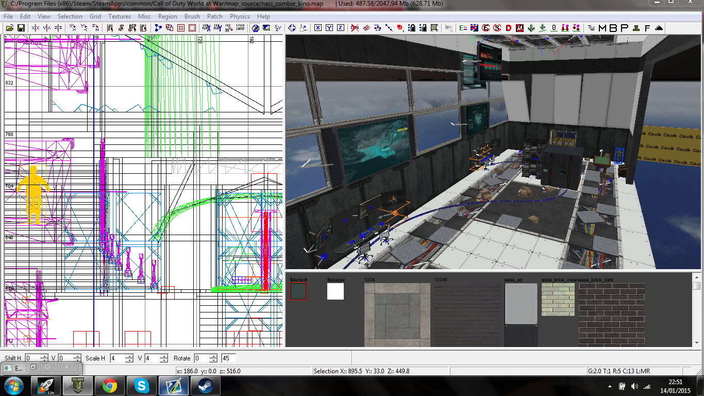Flip selection along the Z axis
704x396 pixels.
(x=58, y=28)
